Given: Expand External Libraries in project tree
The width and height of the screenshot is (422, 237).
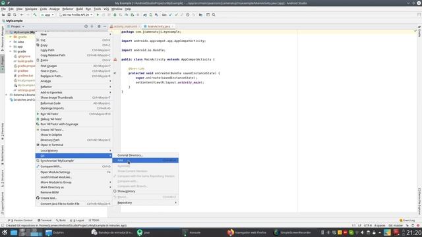Looking at the screenshot, I should tap(7, 95).
